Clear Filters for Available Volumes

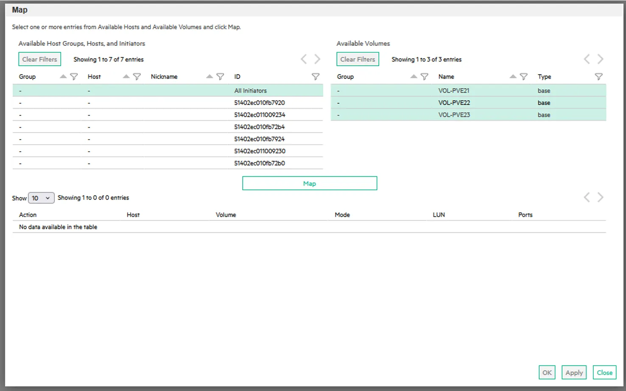tap(358, 59)
